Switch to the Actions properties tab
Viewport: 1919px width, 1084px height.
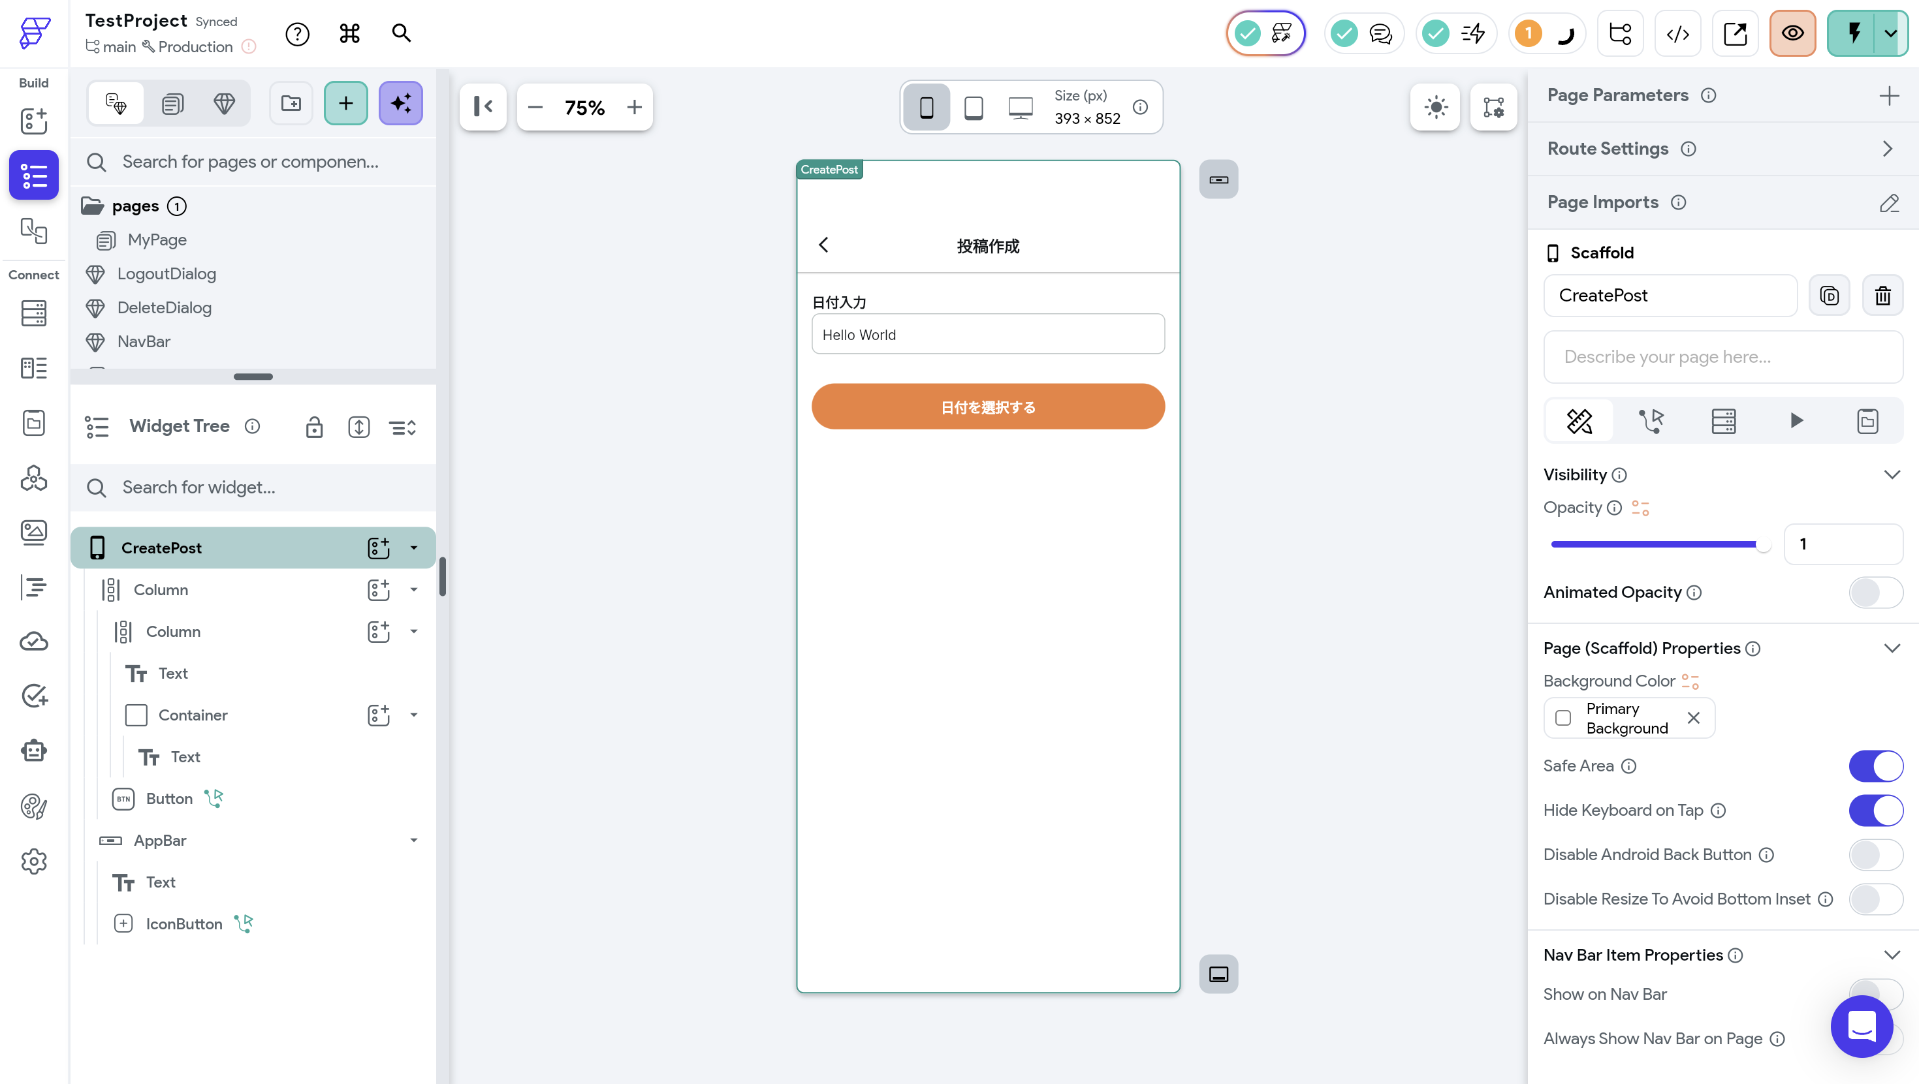pos(1651,422)
